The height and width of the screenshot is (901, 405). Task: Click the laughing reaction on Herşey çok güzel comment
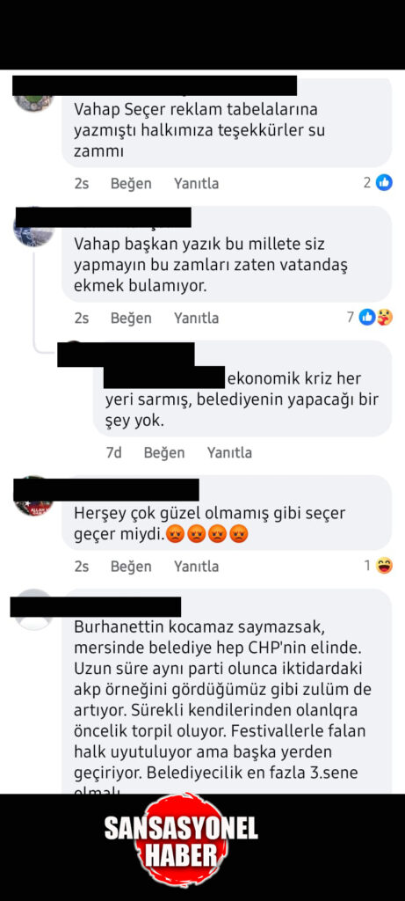pyautogui.click(x=384, y=566)
